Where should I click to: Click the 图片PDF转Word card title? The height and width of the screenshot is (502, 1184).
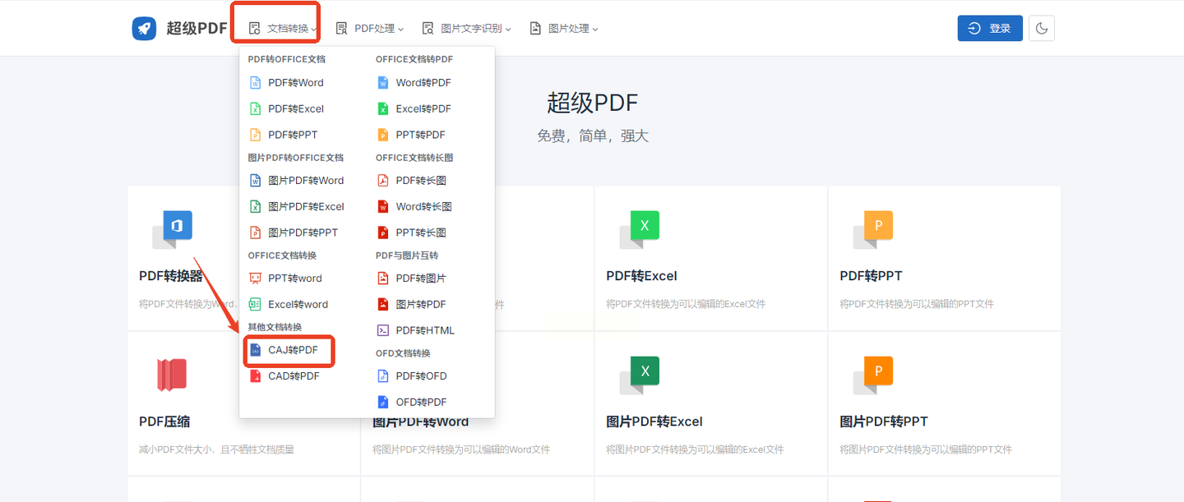point(420,422)
